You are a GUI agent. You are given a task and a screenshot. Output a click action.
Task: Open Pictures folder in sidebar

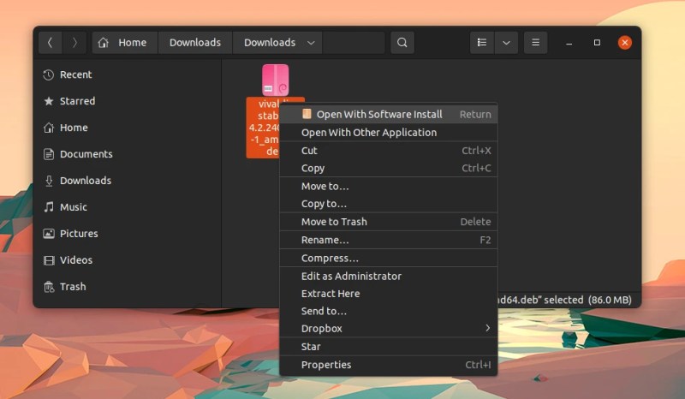click(79, 234)
